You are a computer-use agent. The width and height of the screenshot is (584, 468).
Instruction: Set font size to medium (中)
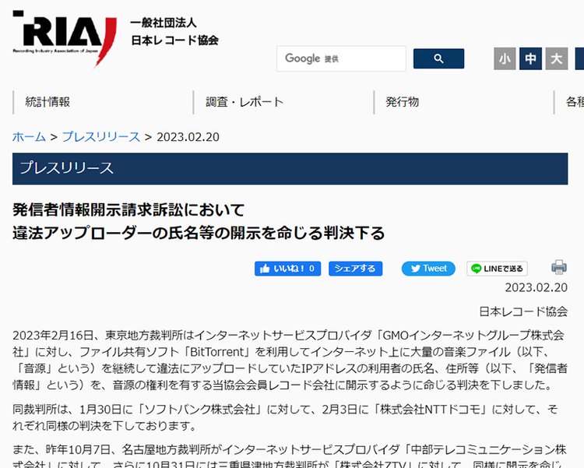(x=530, y=58)
